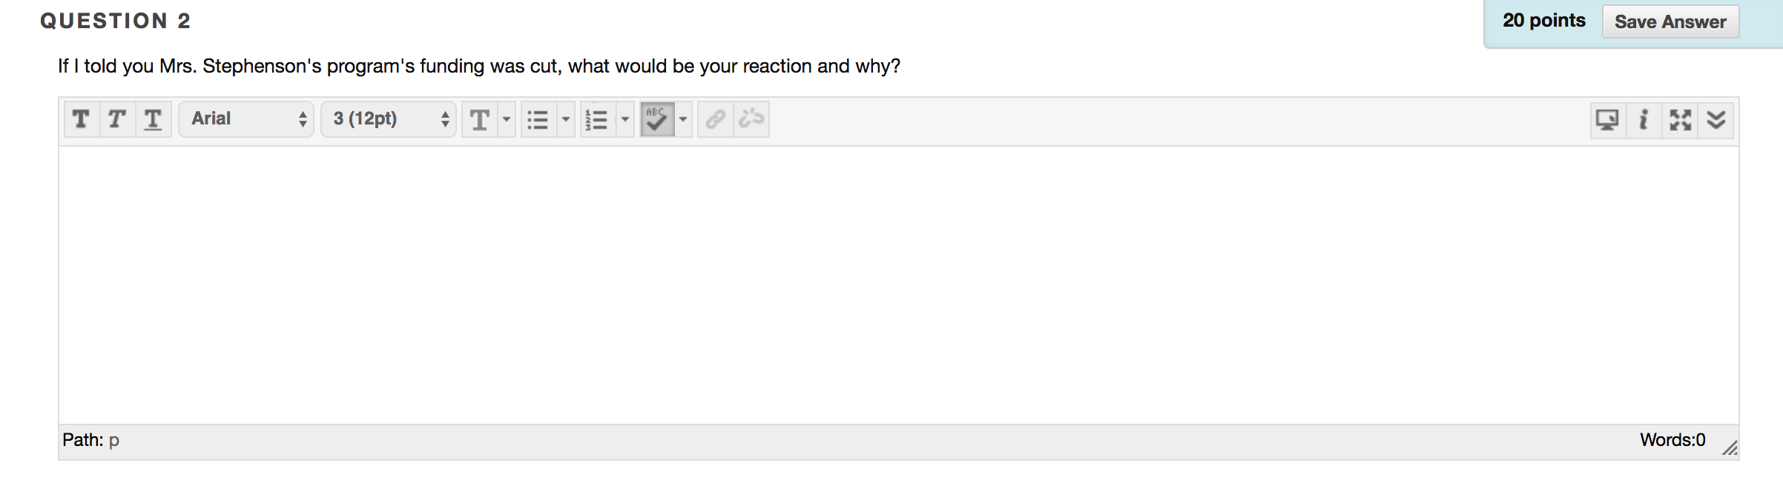The height and width of the screenshot is (483, 1783).
Task: Expand bullet list style options arrow
Action: 565,119
